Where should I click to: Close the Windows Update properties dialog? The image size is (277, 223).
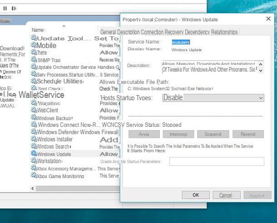coord(268,19)
